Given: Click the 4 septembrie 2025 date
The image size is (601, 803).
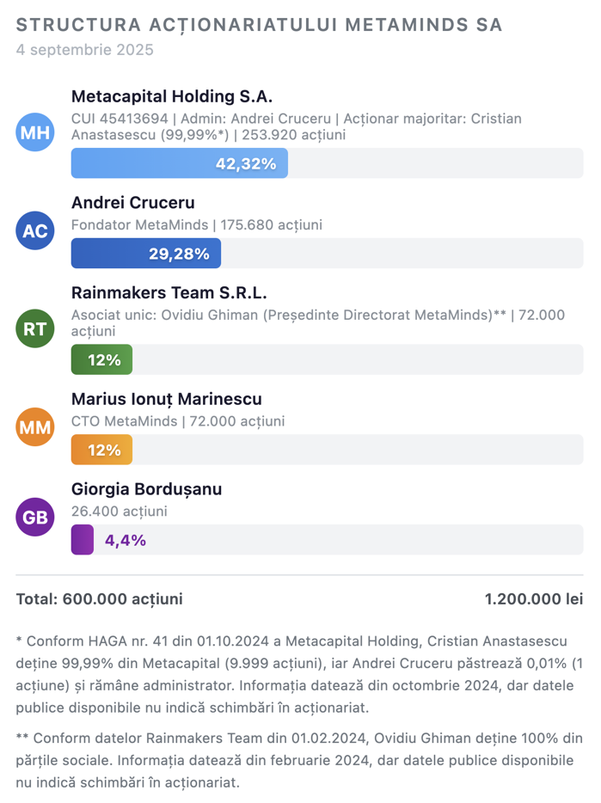Looking at the screenshot, I should coord(84,50).
